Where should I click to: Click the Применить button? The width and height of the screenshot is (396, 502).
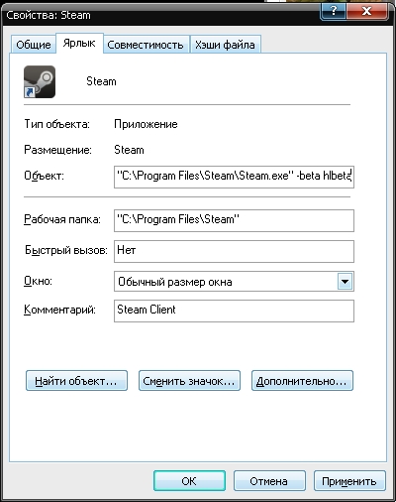point(349,481)
